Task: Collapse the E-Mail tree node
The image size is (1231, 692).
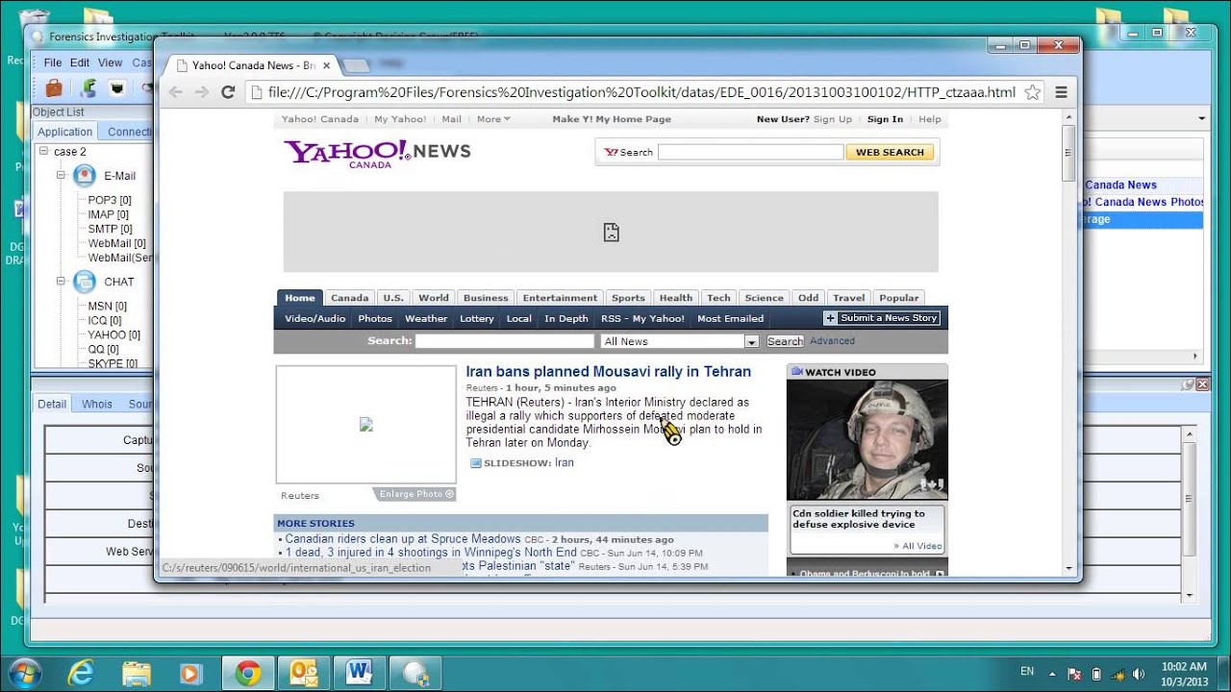Action: pos(61,176)
